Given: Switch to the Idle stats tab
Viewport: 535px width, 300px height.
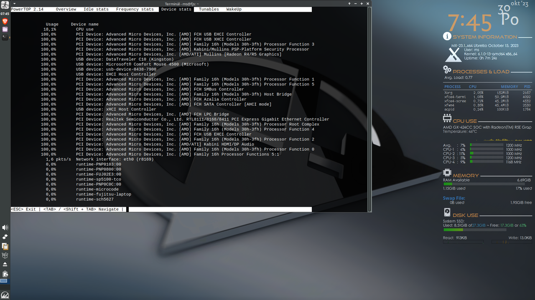Looking at the screenshot, I should click(x=96, y=9).
